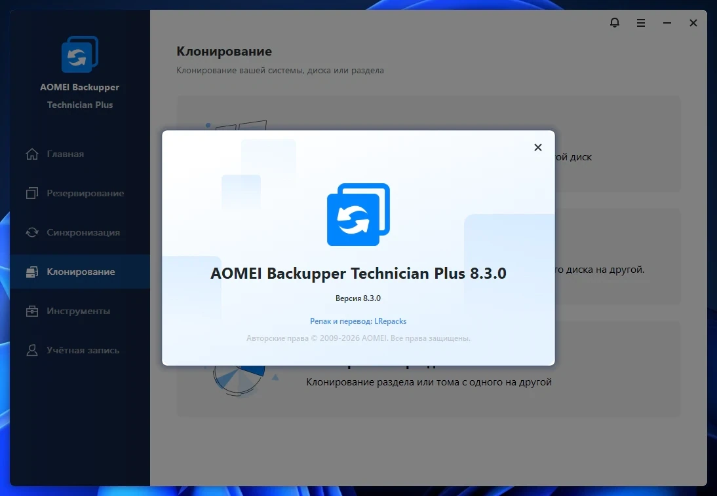
Task: Click the Клонирование page heading
Action: click(x=224, y=51)
